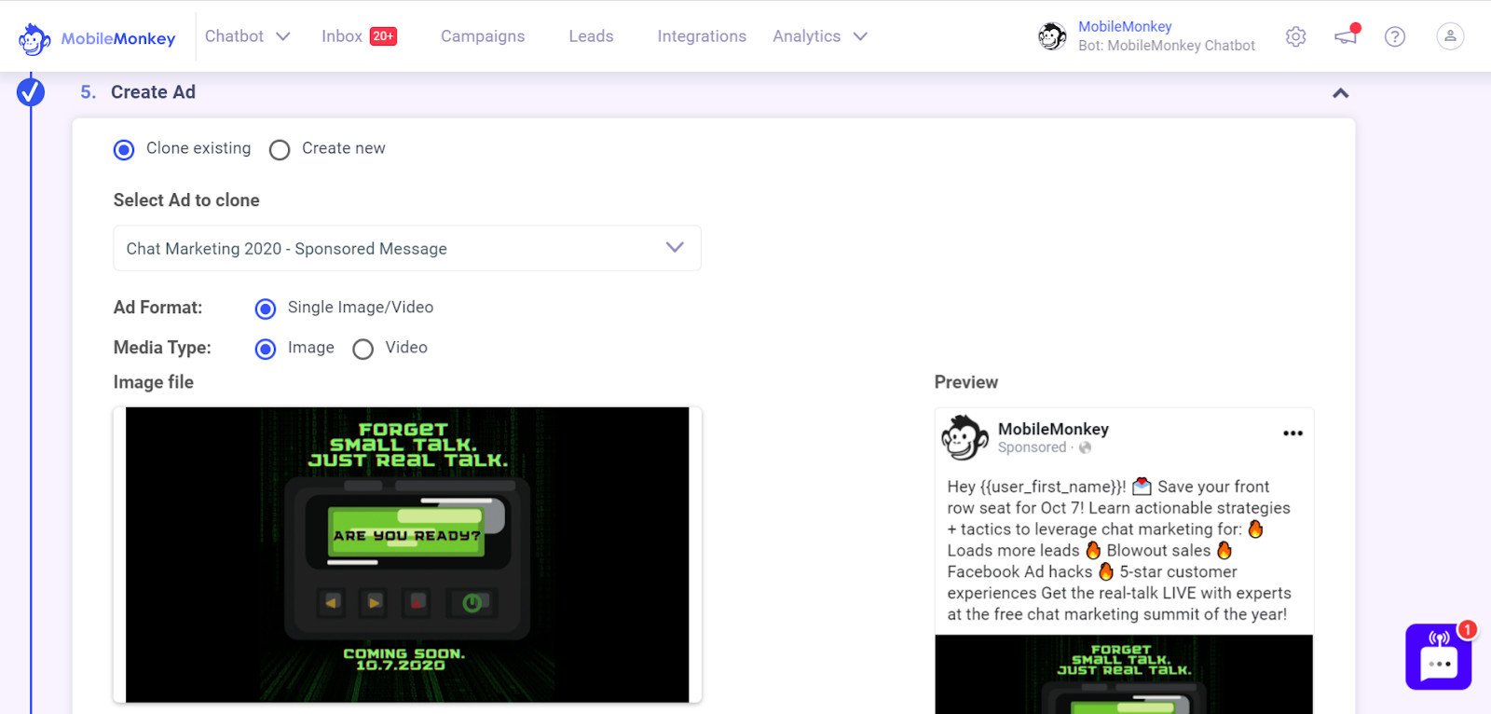The height and width of the screenshot is (714, 1491).
Task: Select the Create new radio button
Action: 280,150
